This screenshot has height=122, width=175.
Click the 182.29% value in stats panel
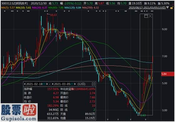click(53, 106)
